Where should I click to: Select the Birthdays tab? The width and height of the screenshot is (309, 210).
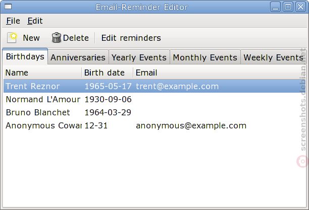[25, 57]
